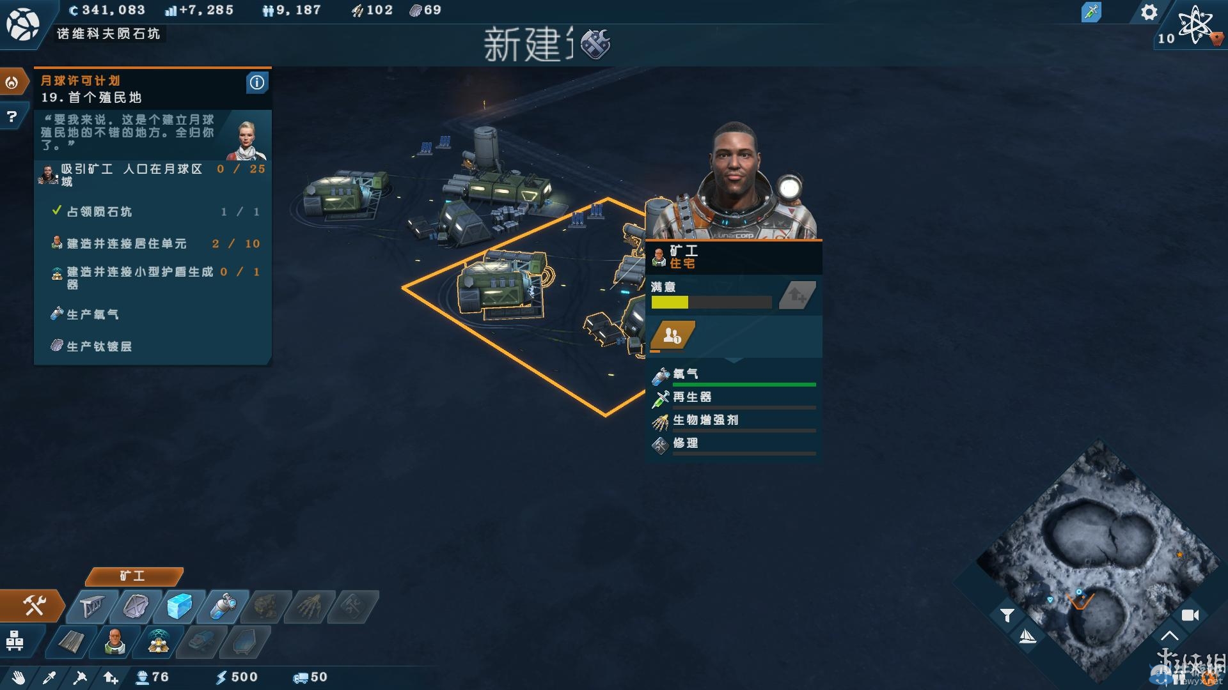The height and width of the screenshot is (690, 1228).
Task: Toggle the sailboat trade routes overlay
Action: 1027,636
